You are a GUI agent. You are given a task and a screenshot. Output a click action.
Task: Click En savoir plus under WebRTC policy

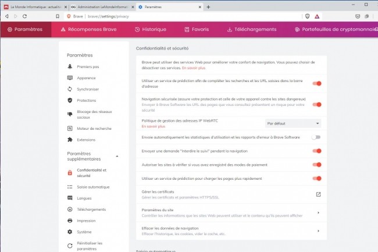pos(154,126)
